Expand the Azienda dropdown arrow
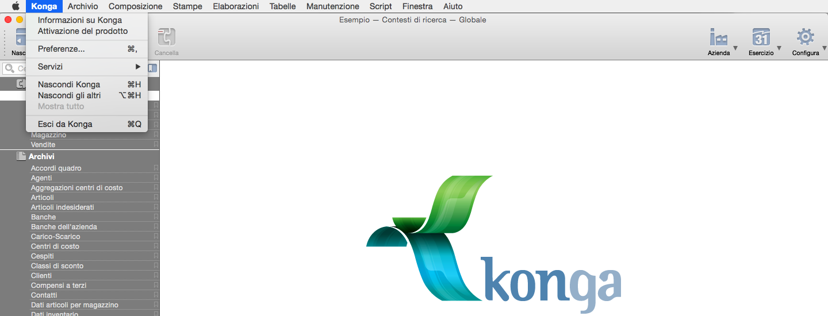This screenshot has width=828, height=316. pyautogui.click(x=735, y=48)
